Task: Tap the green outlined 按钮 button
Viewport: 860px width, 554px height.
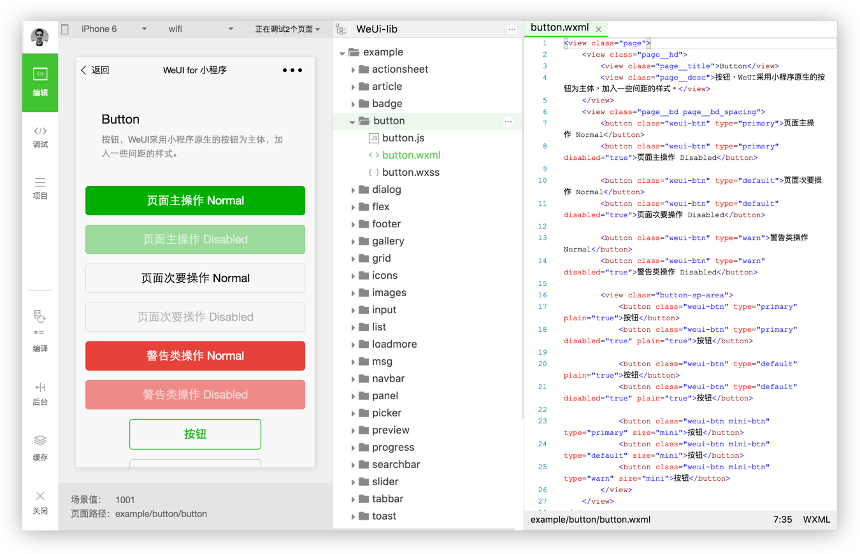Action: pyautogui.click(x=195, y=434)
